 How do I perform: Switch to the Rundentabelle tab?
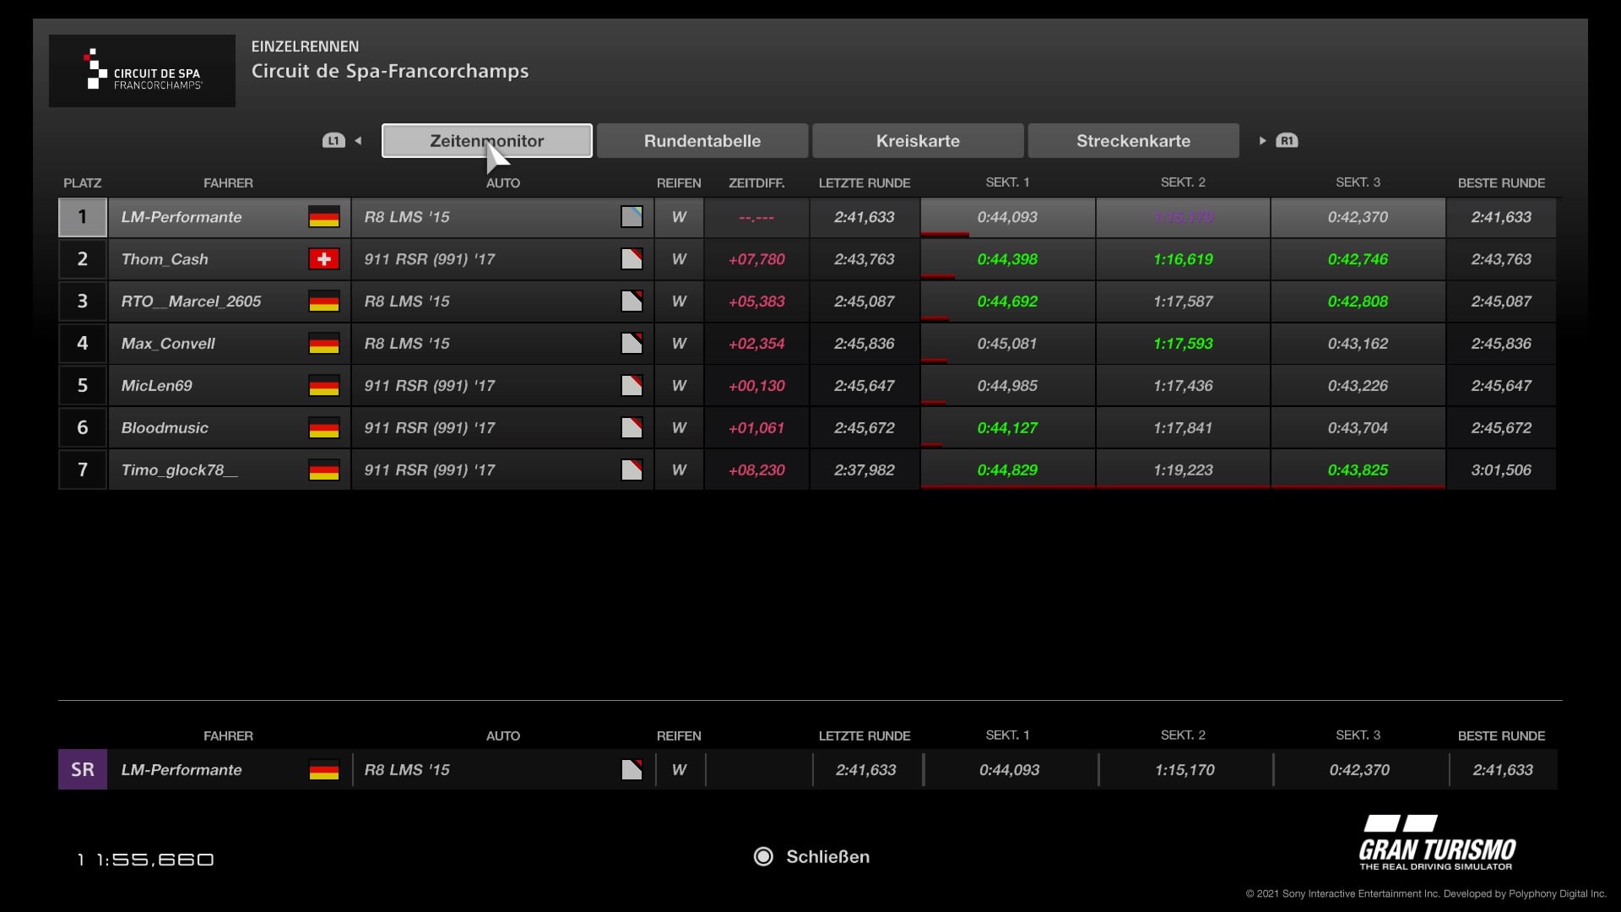[702, 141]
